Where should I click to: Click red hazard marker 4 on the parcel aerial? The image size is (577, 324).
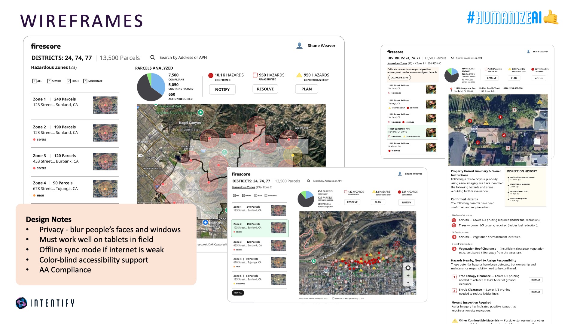[x=504, y=135]
